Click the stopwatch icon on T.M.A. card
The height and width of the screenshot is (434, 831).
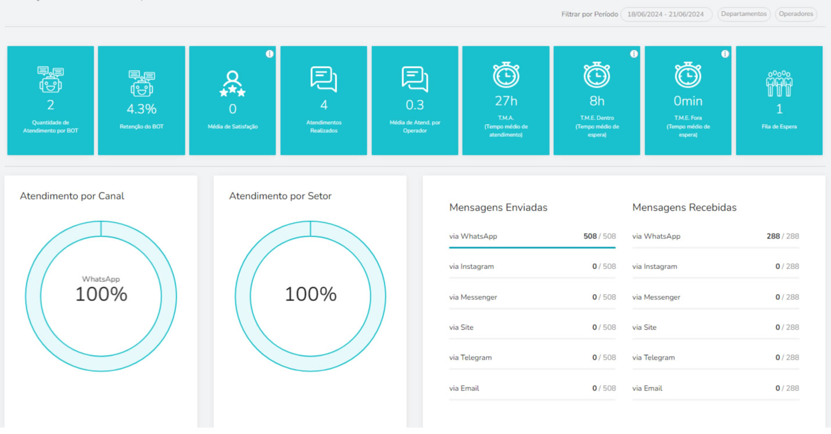pos(506,75)
